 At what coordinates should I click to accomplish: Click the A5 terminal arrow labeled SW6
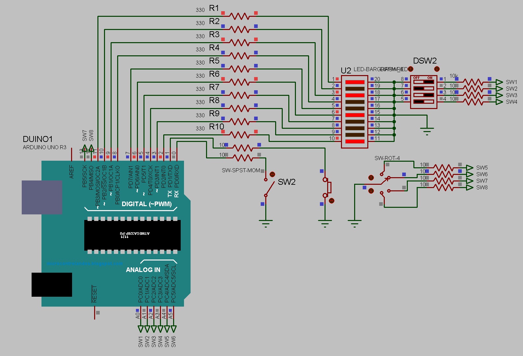pyautogui.click(x=173, y=329)
